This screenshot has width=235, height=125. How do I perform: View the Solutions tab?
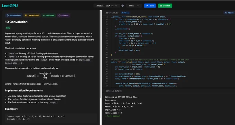(x=49, y=15)
